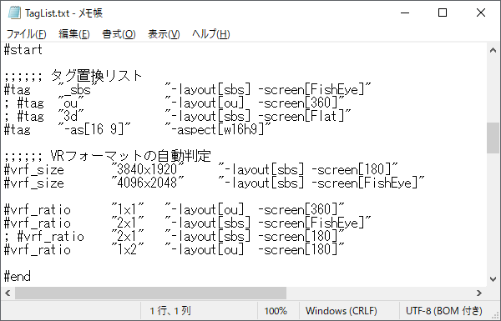
Task: Open the 書式(O) menu
Action: coord(119,34)
